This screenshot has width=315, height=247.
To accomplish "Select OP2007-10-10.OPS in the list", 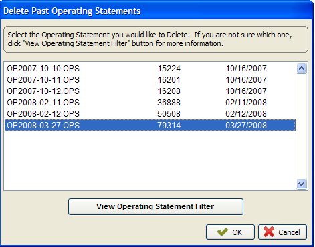I will pyautogui.click(x=150, y=69).
